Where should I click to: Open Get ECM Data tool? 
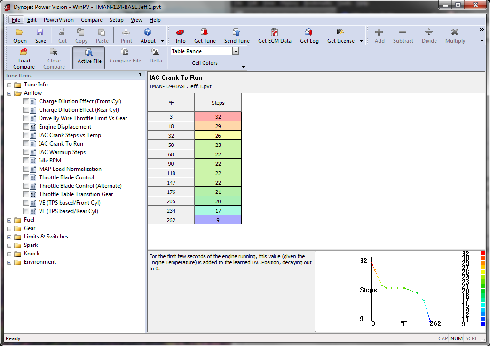[275, 32]
